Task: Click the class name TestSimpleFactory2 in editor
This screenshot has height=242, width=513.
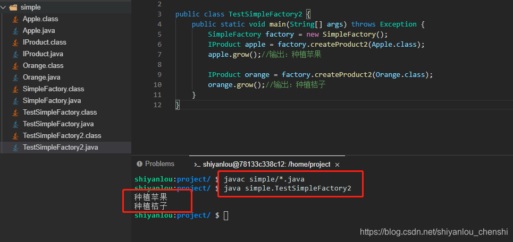Action: click(x=265, y=14)
